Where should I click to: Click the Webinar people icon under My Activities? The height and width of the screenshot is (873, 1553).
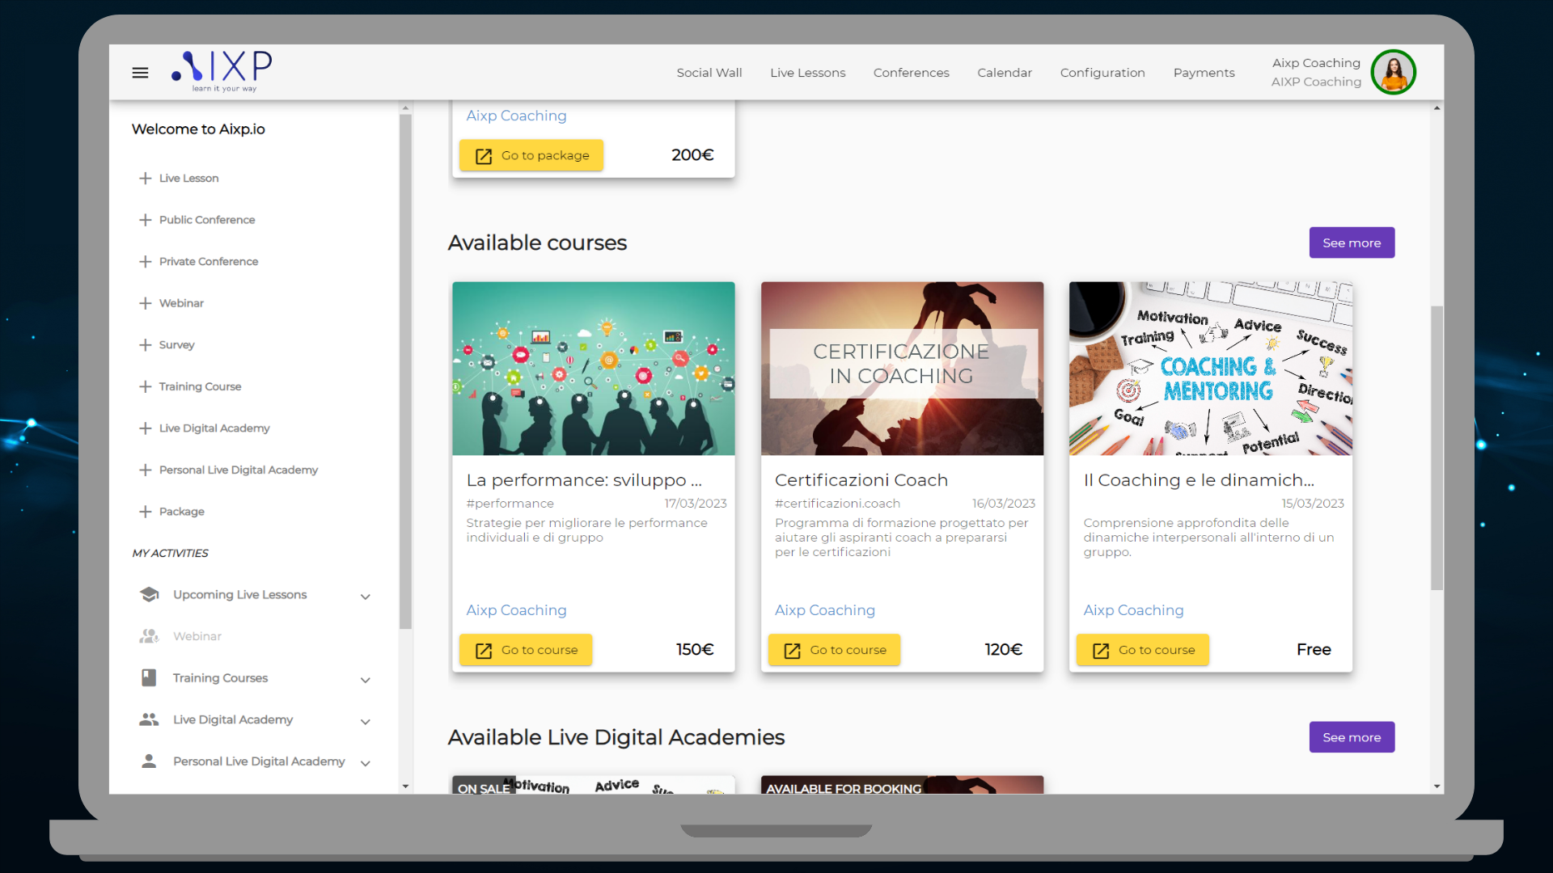click(x=149, y=636)
